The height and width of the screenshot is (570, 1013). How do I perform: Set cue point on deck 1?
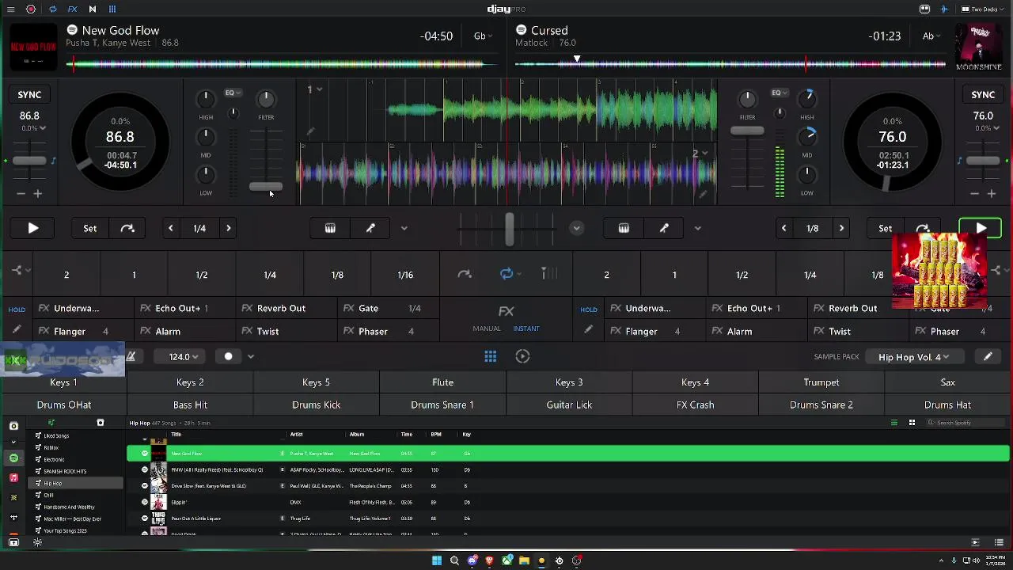[90, 228]
